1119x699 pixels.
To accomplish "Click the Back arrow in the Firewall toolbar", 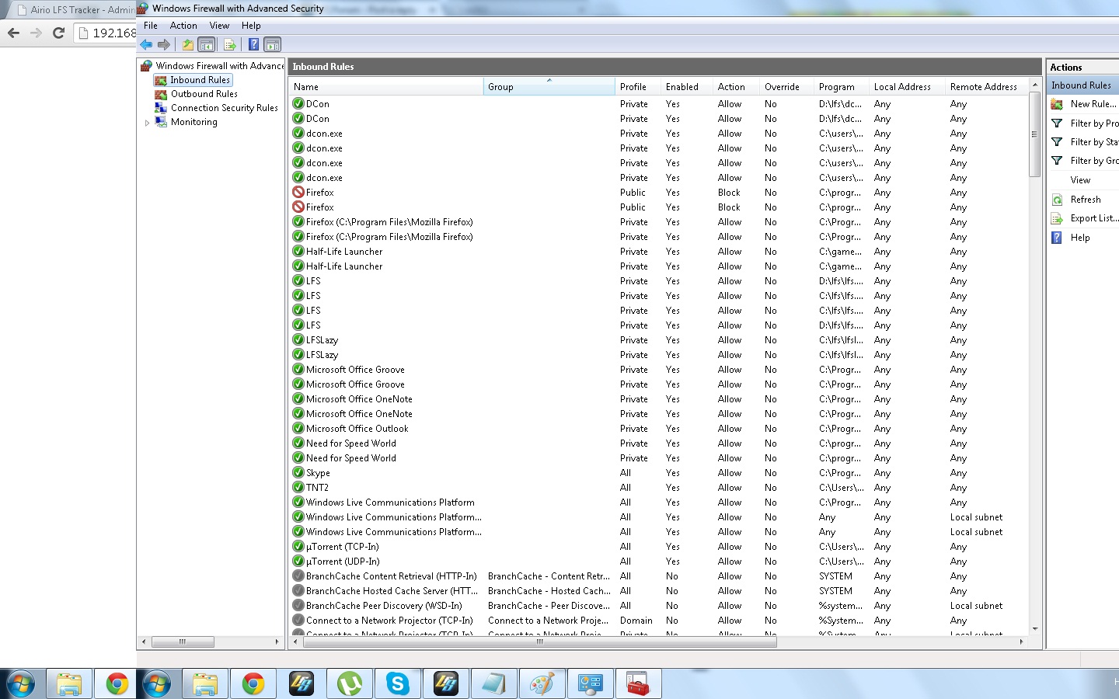I will [146, 44].
